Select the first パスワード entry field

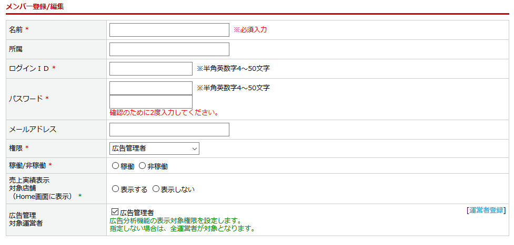151,88
